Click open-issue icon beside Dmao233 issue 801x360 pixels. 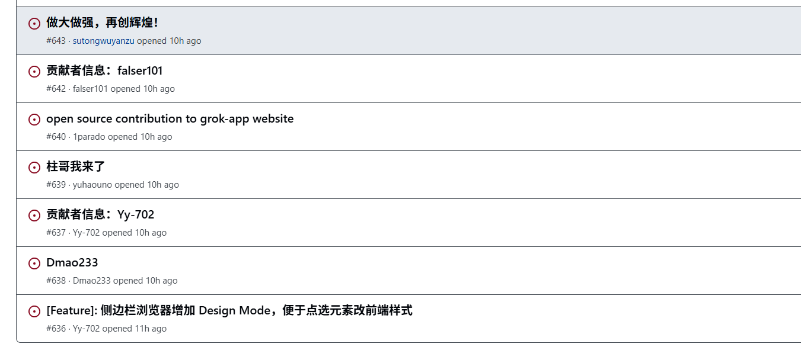coord(34,263)
